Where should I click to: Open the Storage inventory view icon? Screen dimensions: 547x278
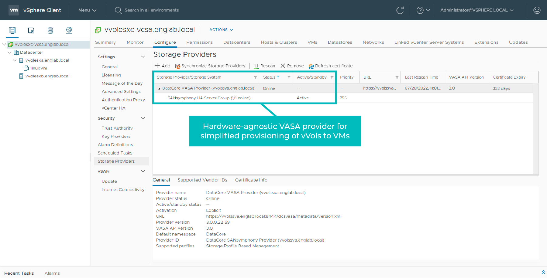[50, 30]
